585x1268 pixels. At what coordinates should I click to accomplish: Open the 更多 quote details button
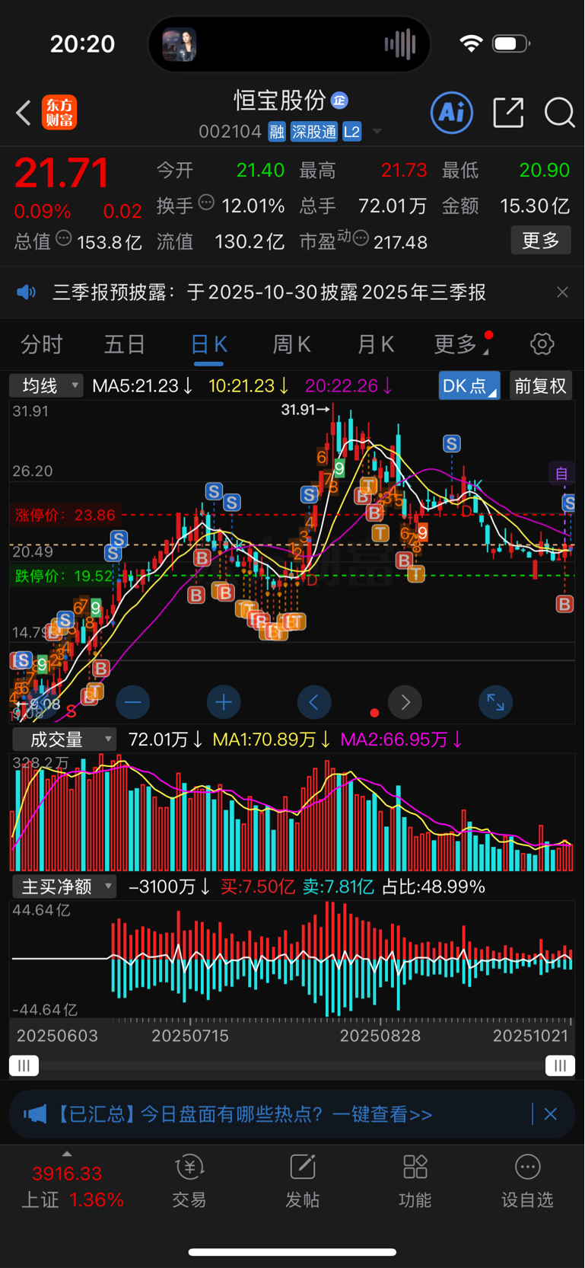(x=541, y=241)
